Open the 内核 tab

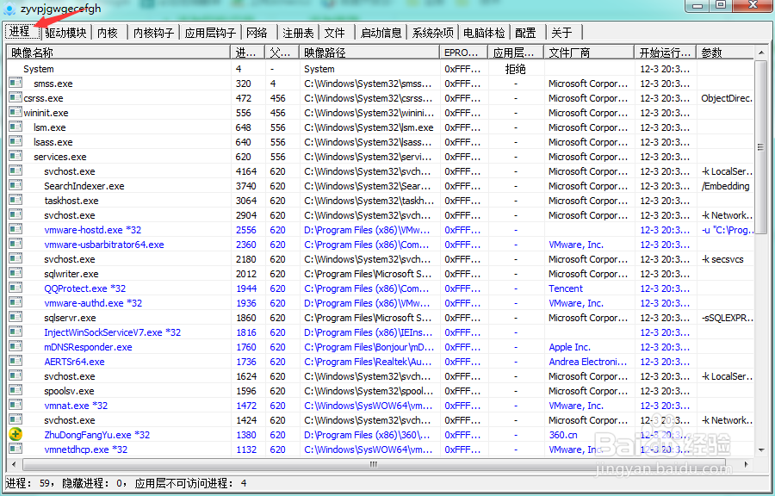[108, 33]
